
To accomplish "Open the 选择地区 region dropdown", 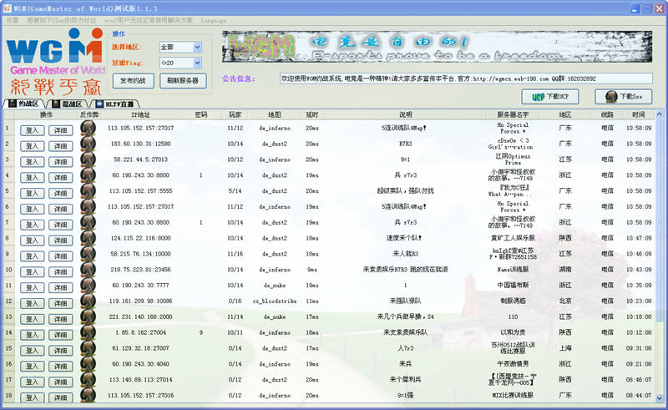I will point(180,48).
